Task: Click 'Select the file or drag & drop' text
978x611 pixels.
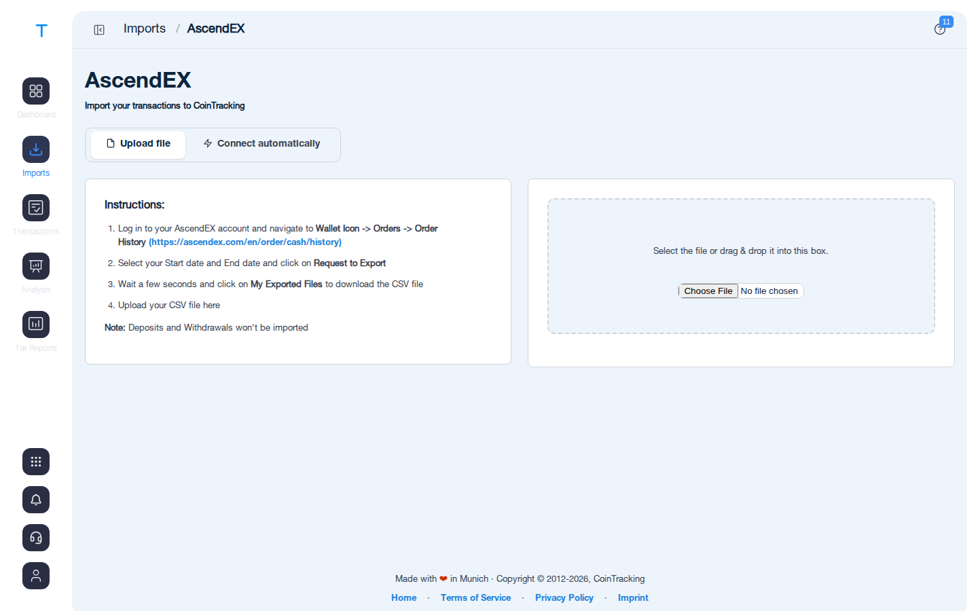Action: (x=741, y=251)
